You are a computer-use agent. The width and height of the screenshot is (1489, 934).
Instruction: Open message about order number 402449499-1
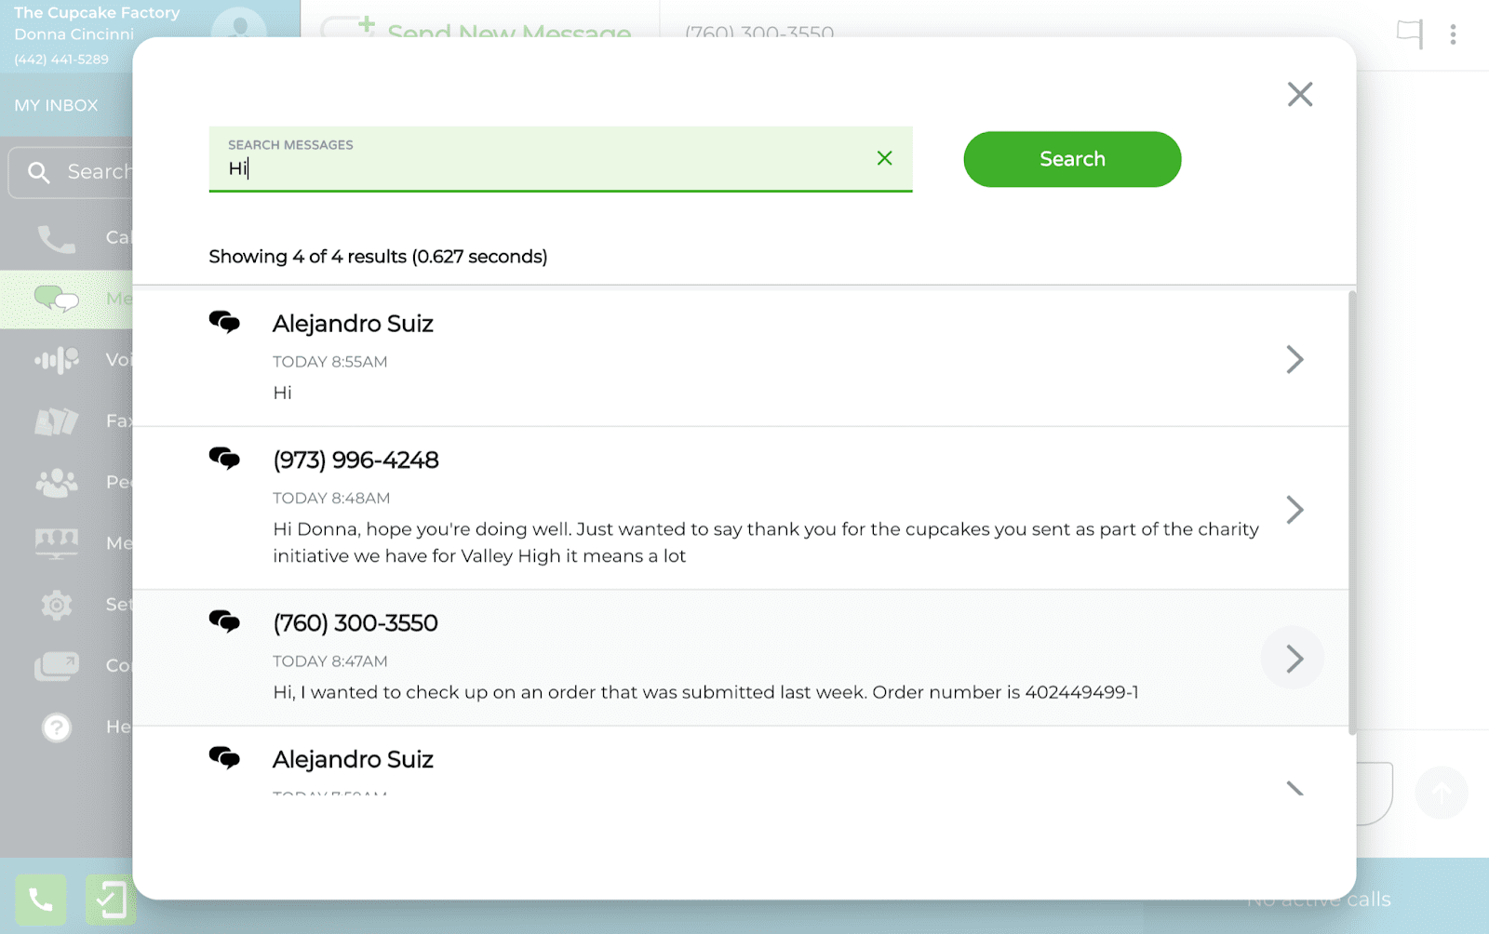pos(705,692)
